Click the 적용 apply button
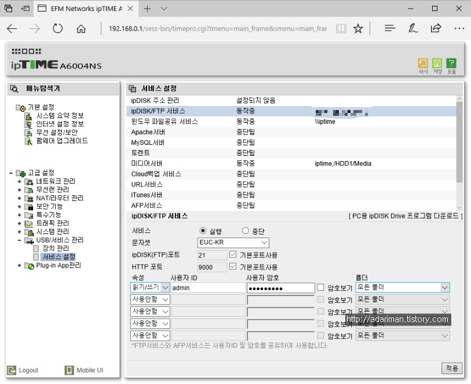Screen dimensions: 471x384 tap(451, 368)
